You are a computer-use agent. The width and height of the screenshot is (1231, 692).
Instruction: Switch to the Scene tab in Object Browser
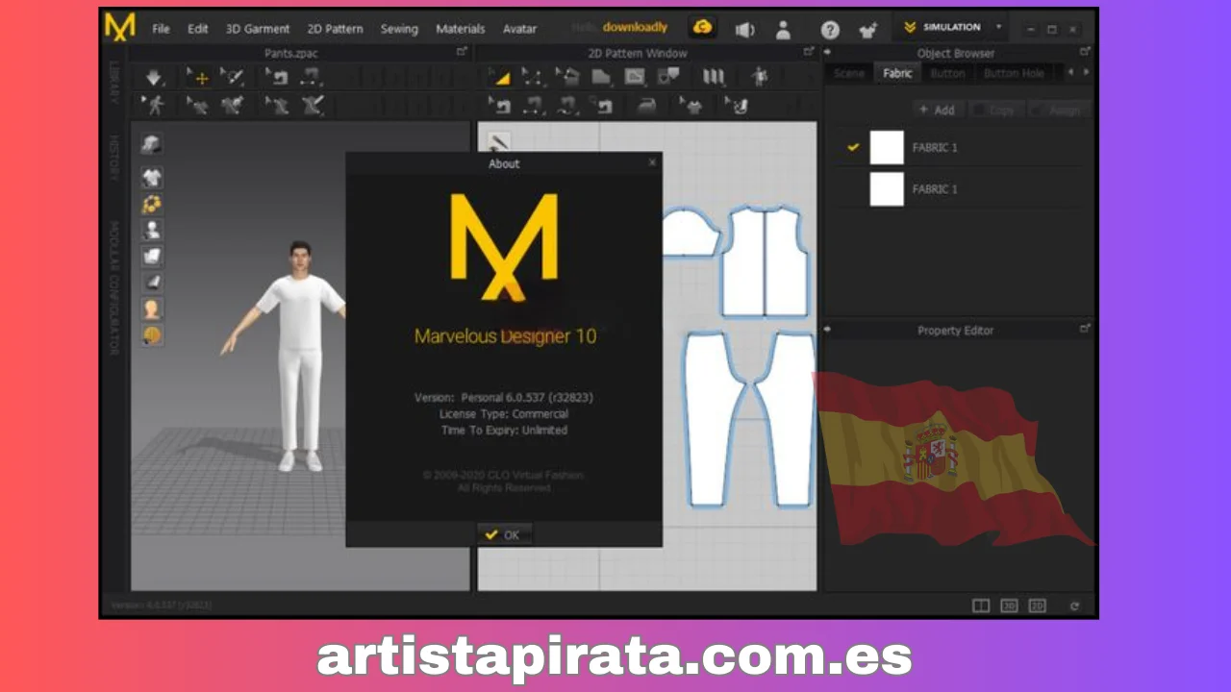tap(849, 73)
